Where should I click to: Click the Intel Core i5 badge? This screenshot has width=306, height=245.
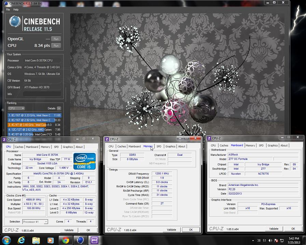pyautogui.click(x=84, y=161)
